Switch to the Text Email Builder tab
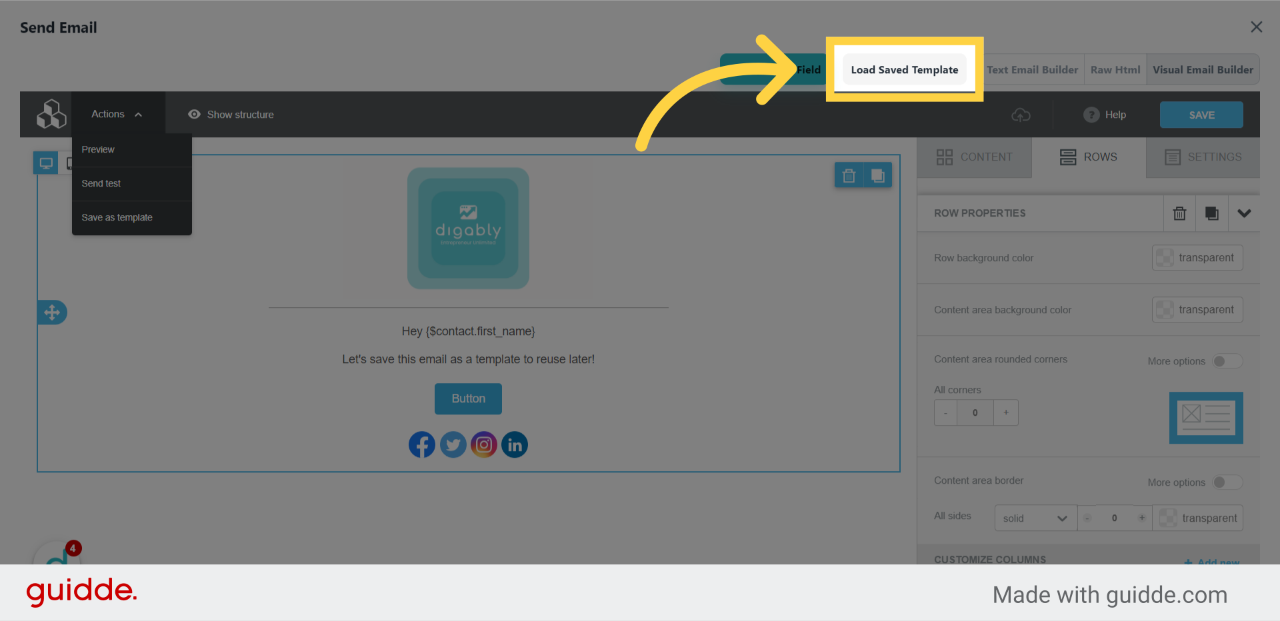Image resolution: width=1280 pixels, height=621 pixels. tap(1032, 69)
